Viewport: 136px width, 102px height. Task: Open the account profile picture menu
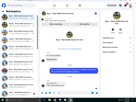[131, 5]
